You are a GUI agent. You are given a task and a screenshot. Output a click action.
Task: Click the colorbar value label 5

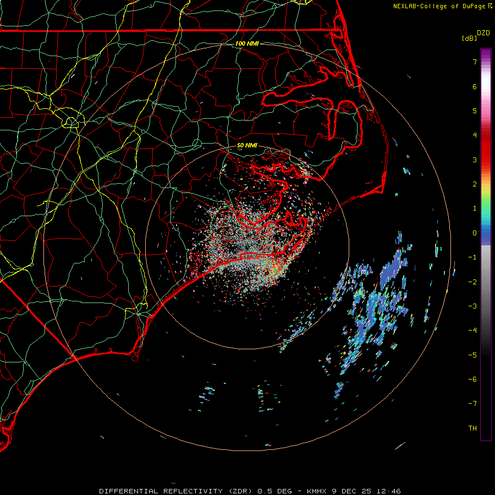pyautogui.click(x=475, y=111)
